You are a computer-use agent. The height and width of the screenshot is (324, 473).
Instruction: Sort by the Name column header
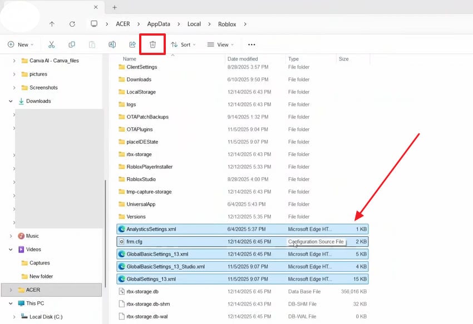tap(130, 59)
